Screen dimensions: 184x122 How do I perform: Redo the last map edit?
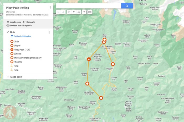[x=63, y=12]
